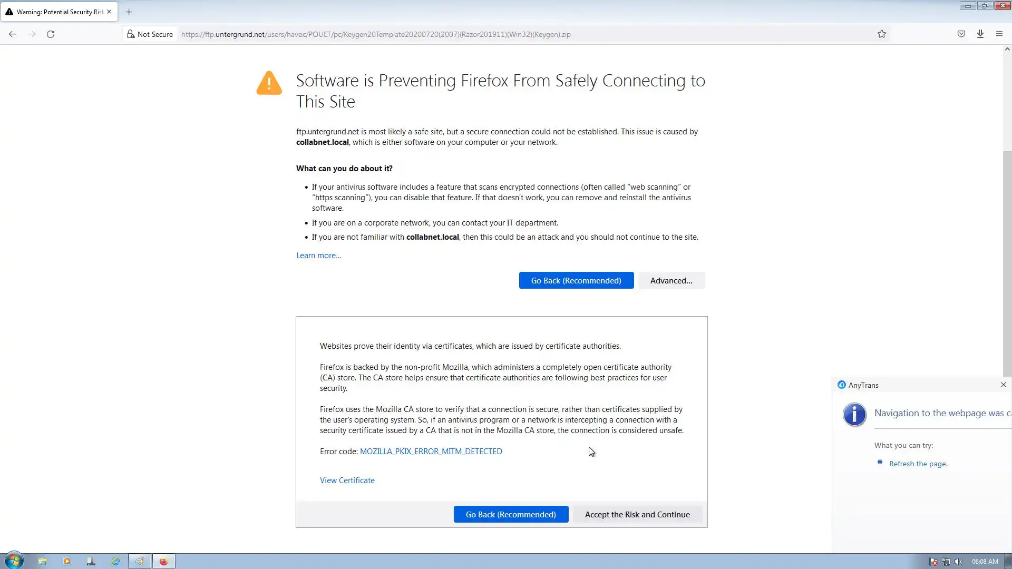Screen dimensions: 1012x569
Task: Open the Windows Start menu orb
Action: [14, 561]
